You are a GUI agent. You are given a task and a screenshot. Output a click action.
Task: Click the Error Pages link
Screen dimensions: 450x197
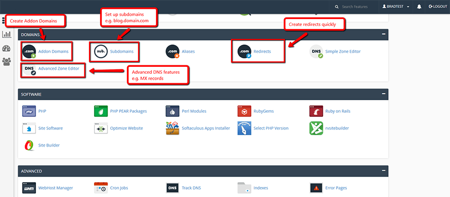pyautogui.click(x=336, y=188)
